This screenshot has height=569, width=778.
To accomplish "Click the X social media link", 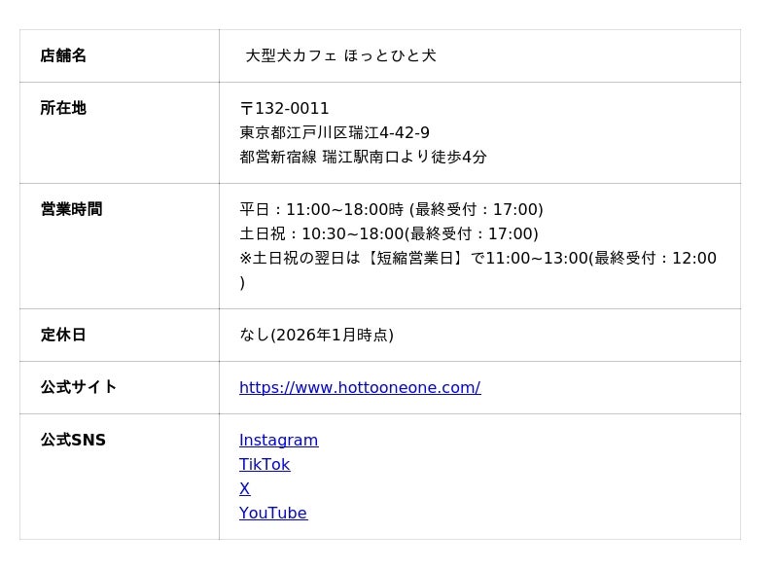I will coord(244,488).
